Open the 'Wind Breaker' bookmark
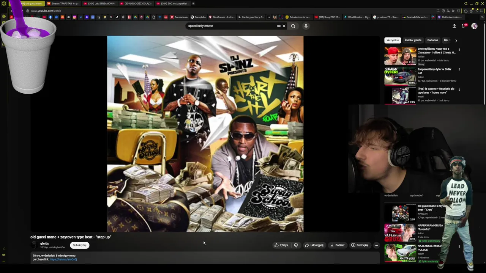This screenshot has width=486, height=273. 357,17
